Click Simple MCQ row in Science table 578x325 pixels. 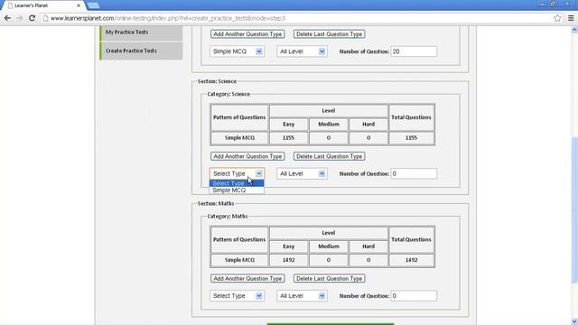[322, 138]
